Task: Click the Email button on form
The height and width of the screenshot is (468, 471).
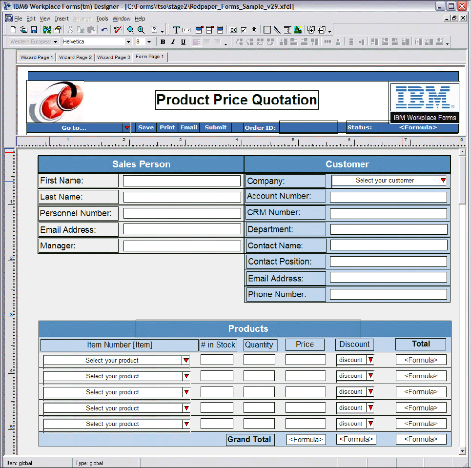Action: point(188,127)
